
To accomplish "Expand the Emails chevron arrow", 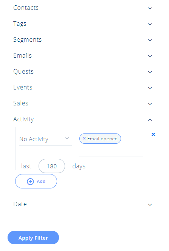I will point(150,56).
